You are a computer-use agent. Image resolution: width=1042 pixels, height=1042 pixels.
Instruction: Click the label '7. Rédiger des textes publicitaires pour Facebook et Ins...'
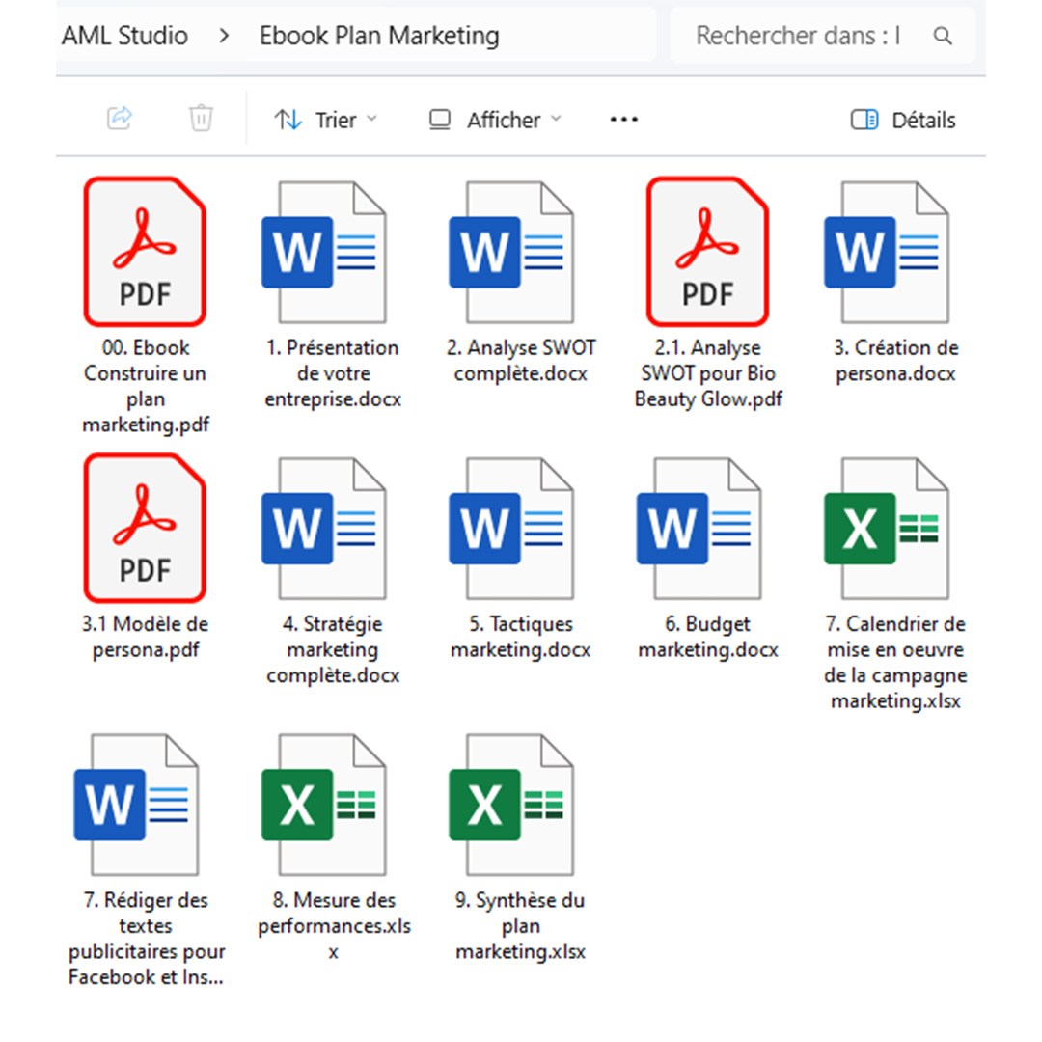click(147, 939)
